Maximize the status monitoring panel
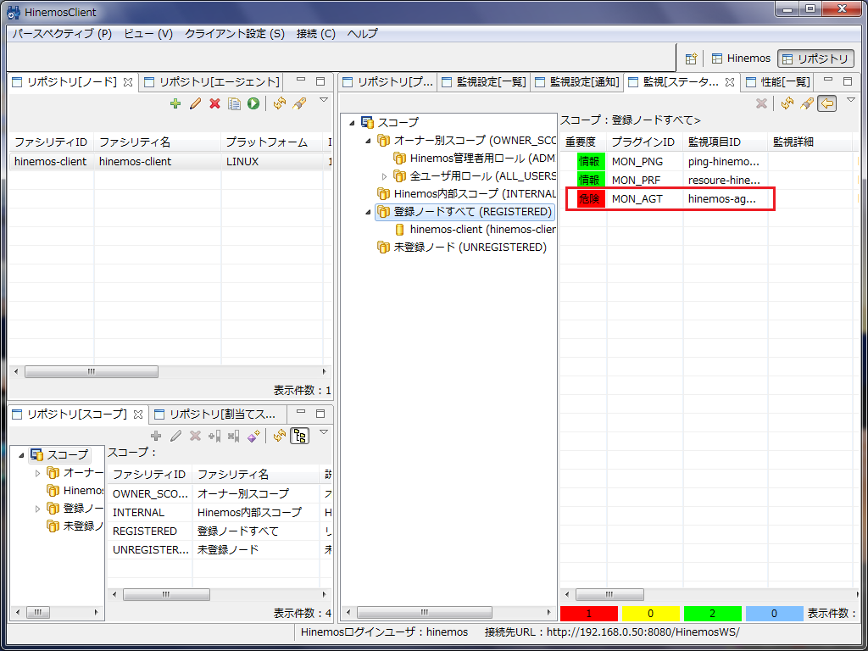The width and height of the screenshot is (868, 651). coord(848,81)
